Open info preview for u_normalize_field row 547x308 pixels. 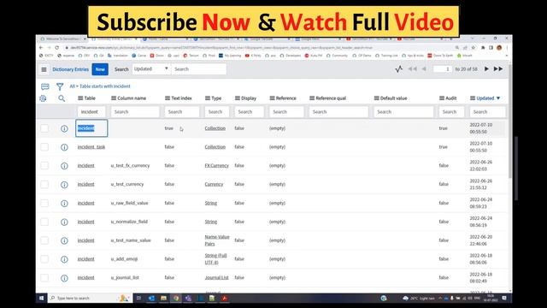pos(64,222)
